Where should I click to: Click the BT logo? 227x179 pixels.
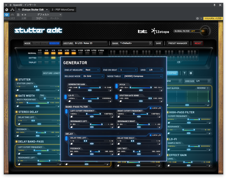[142, 31]
